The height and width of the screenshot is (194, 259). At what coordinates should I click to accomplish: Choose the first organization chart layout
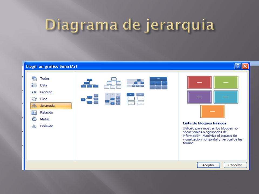point(90,83)
